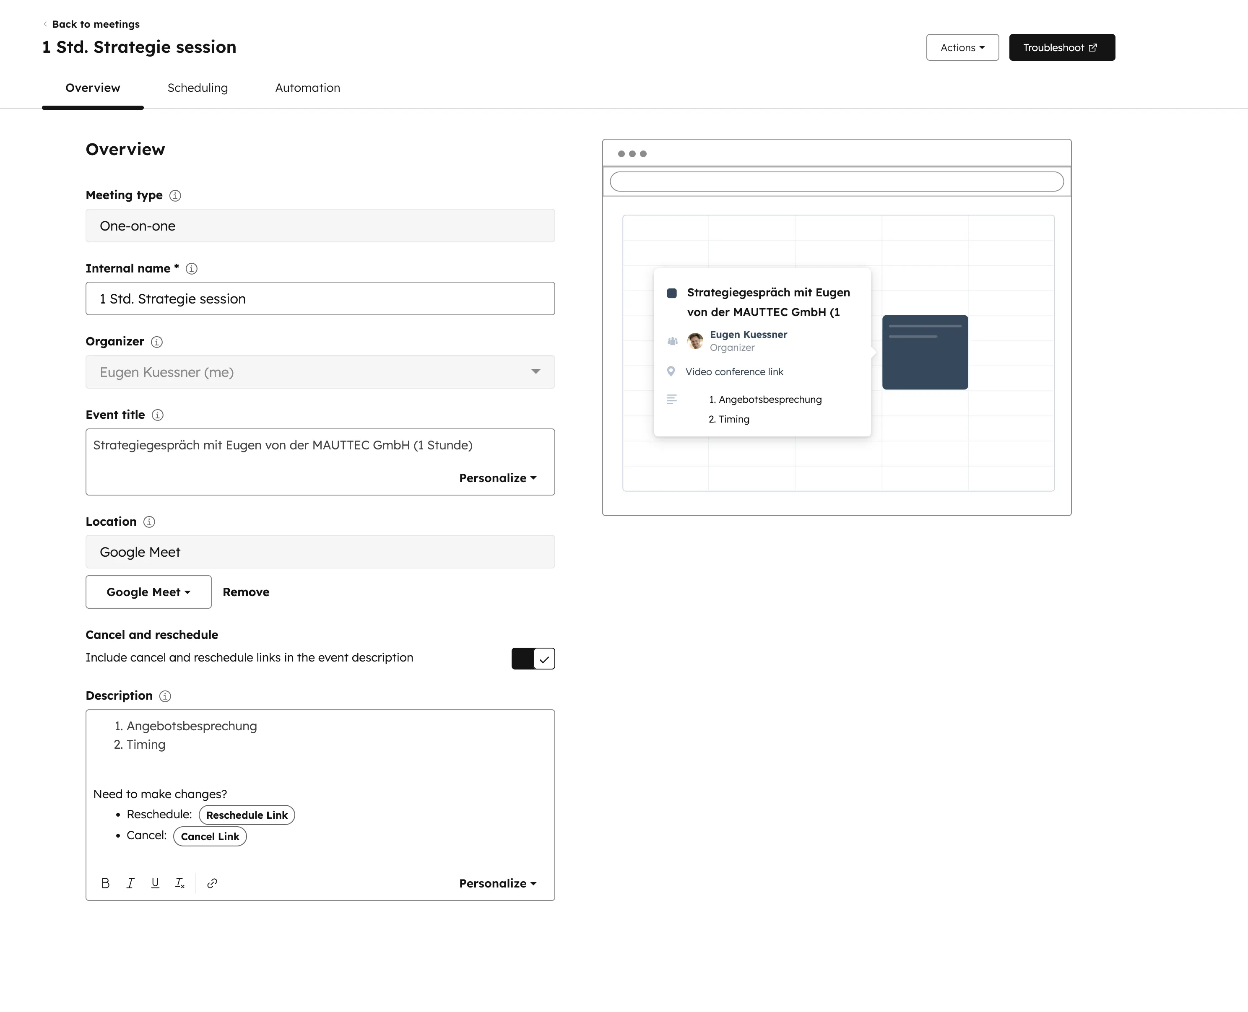
Task: View info tooltip for Description
Action: click(x=165, y=696)
